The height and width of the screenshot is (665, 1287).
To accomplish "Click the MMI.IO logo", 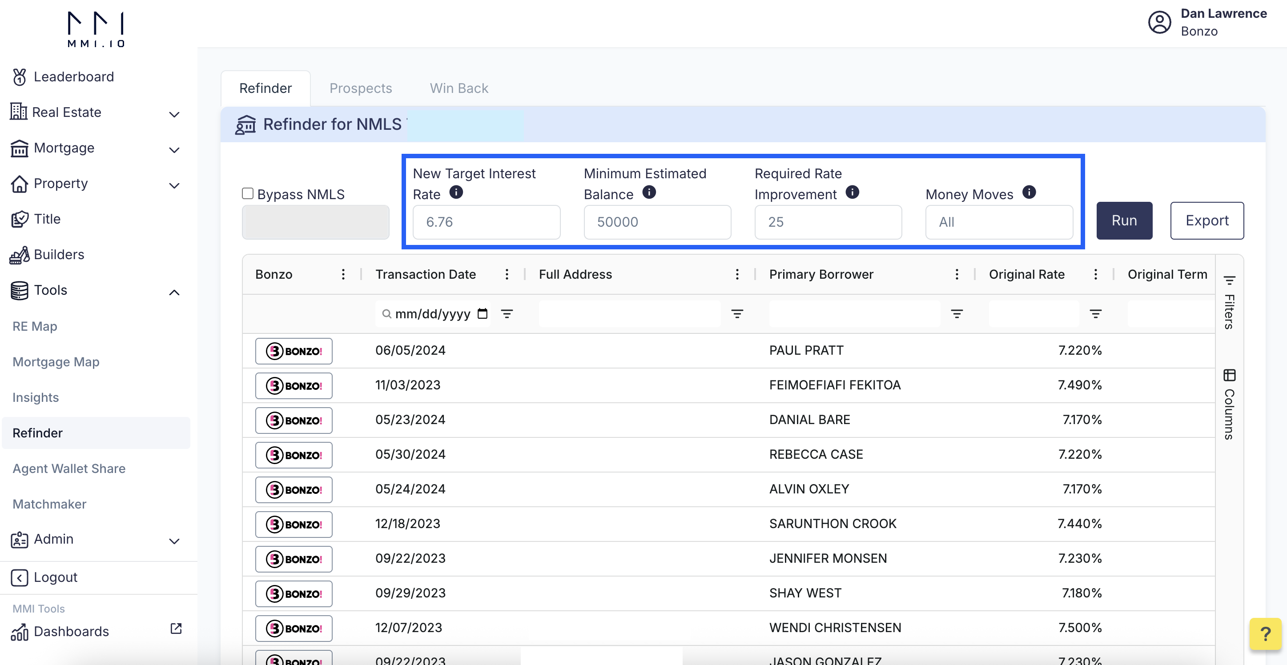I will pyautogui.click(x=96, y=29).
